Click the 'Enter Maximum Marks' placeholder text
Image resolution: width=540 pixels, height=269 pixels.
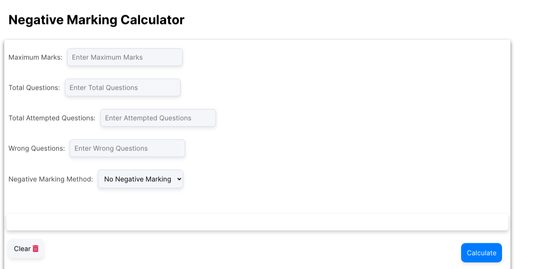(107, 57)
